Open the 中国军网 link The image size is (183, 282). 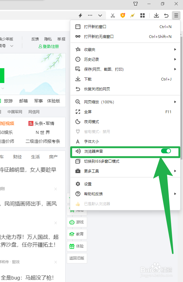pos(15,112)
